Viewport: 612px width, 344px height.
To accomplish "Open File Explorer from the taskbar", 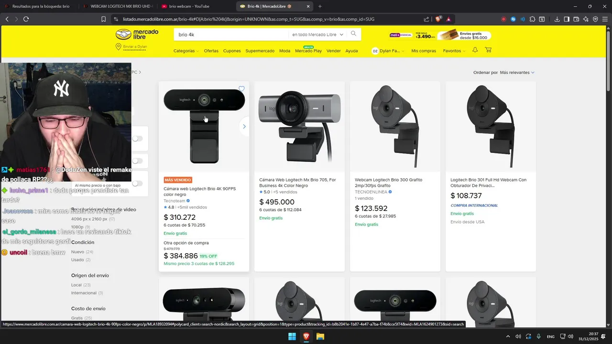I will click(x=320, y=336).
